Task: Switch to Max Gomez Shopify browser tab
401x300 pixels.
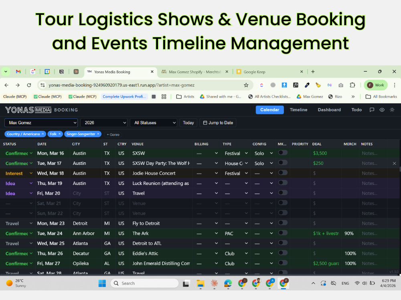Action: click(x=195, y=72)
